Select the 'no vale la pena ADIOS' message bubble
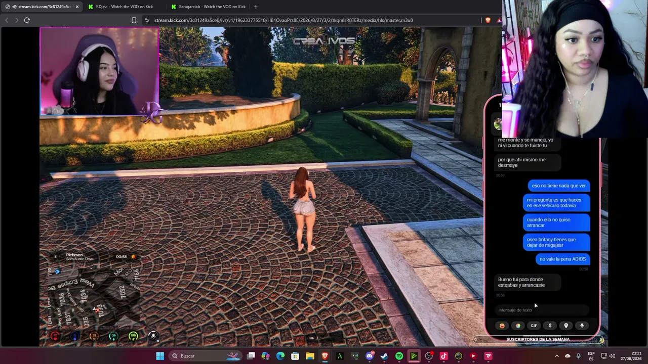The image size is (648, 364). click(562, 259)
